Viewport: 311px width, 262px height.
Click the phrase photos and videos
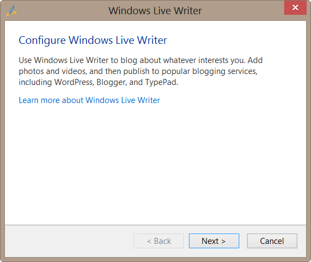(x=53, y=71)
